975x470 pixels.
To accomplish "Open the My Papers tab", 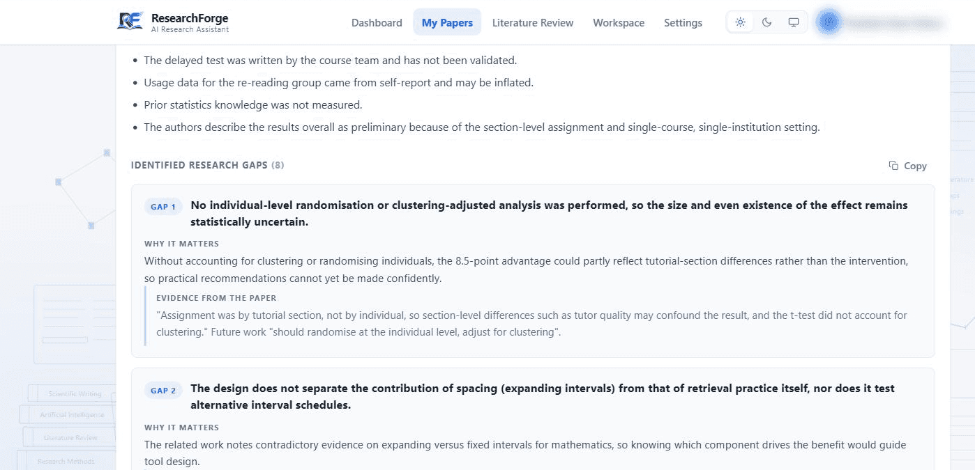I will [447, 22].
